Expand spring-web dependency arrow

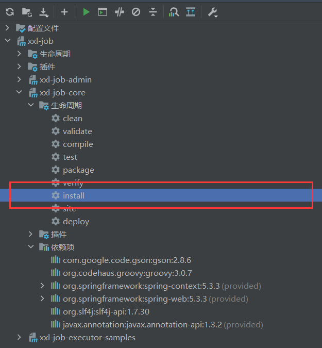pyautogui.click(x=42, y=299)
